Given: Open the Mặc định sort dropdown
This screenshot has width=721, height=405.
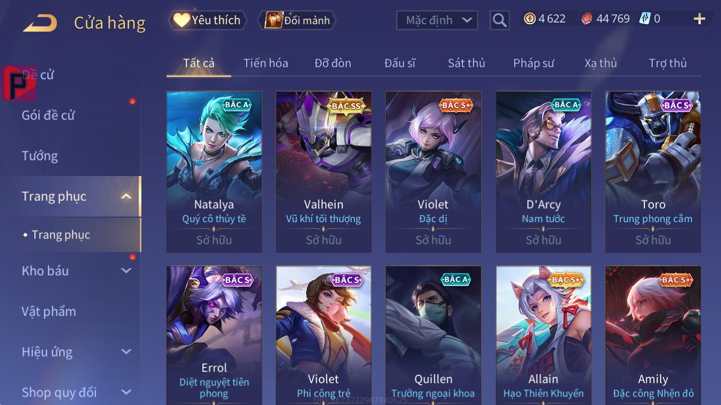Looking at the screenshot, I should tap(437, 20).
